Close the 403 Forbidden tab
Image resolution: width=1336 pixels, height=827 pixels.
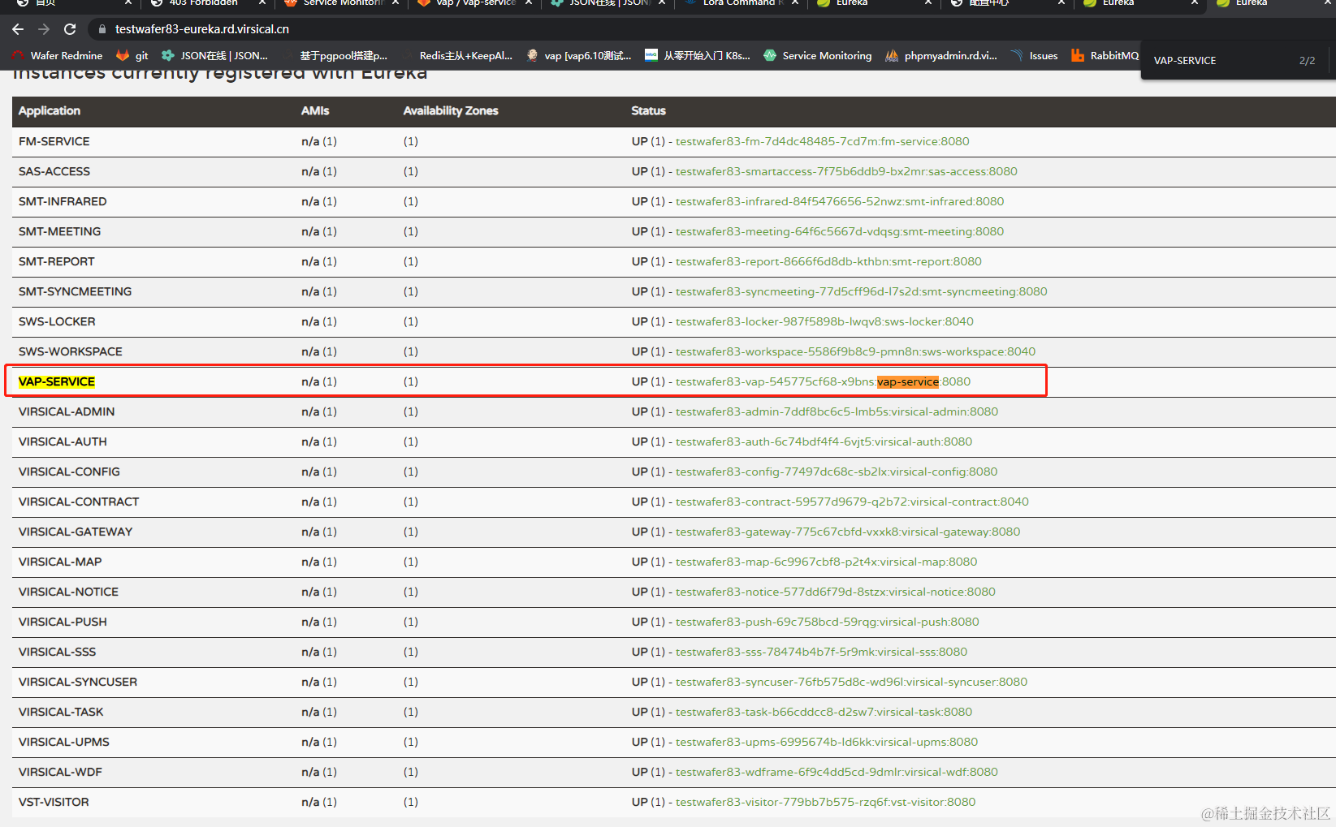[x=262, y=3]
